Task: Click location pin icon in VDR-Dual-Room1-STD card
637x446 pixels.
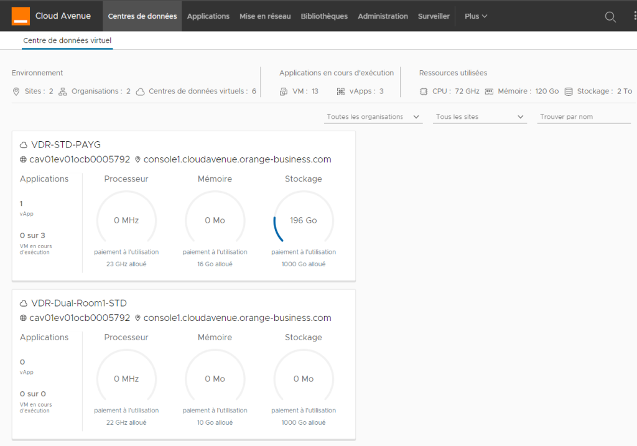Action: point(137,318)
